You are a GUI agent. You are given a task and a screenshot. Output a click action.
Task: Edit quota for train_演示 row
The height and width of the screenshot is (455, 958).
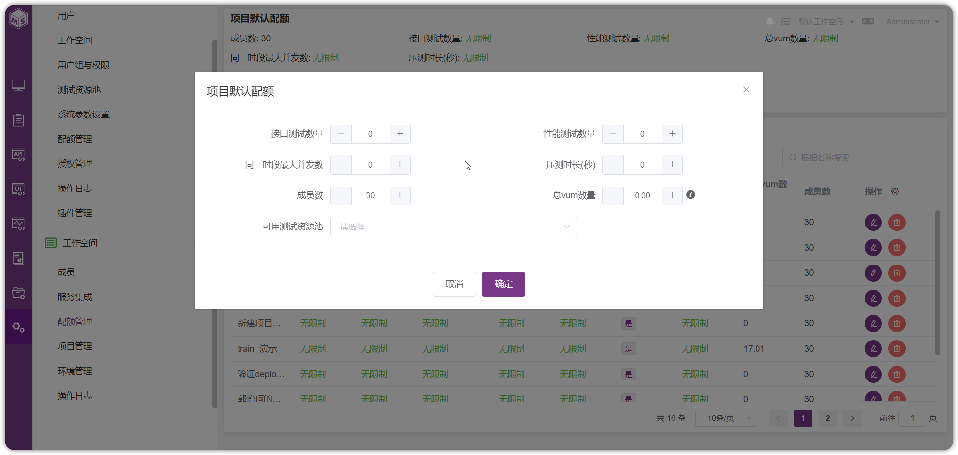point(873,349)
